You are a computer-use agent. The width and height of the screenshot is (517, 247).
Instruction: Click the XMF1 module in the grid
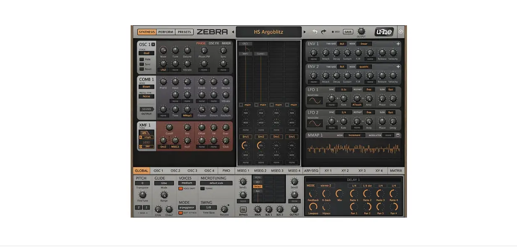[x=246, y=54]
